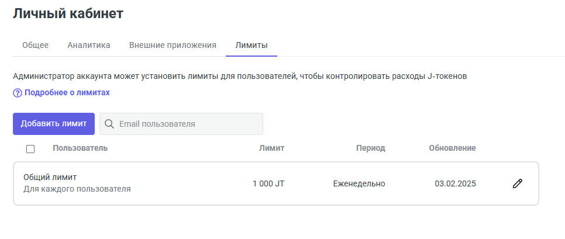
Task: Click the 03.02.2025 update date
Action: (455, 183)
